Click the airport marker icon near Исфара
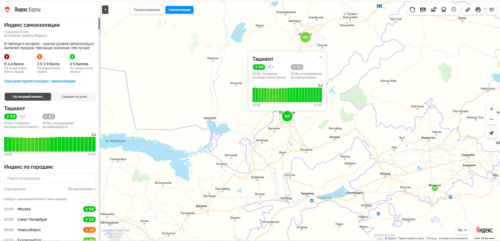The width and height of the screenshot is (500, 241). coord(378,214)
